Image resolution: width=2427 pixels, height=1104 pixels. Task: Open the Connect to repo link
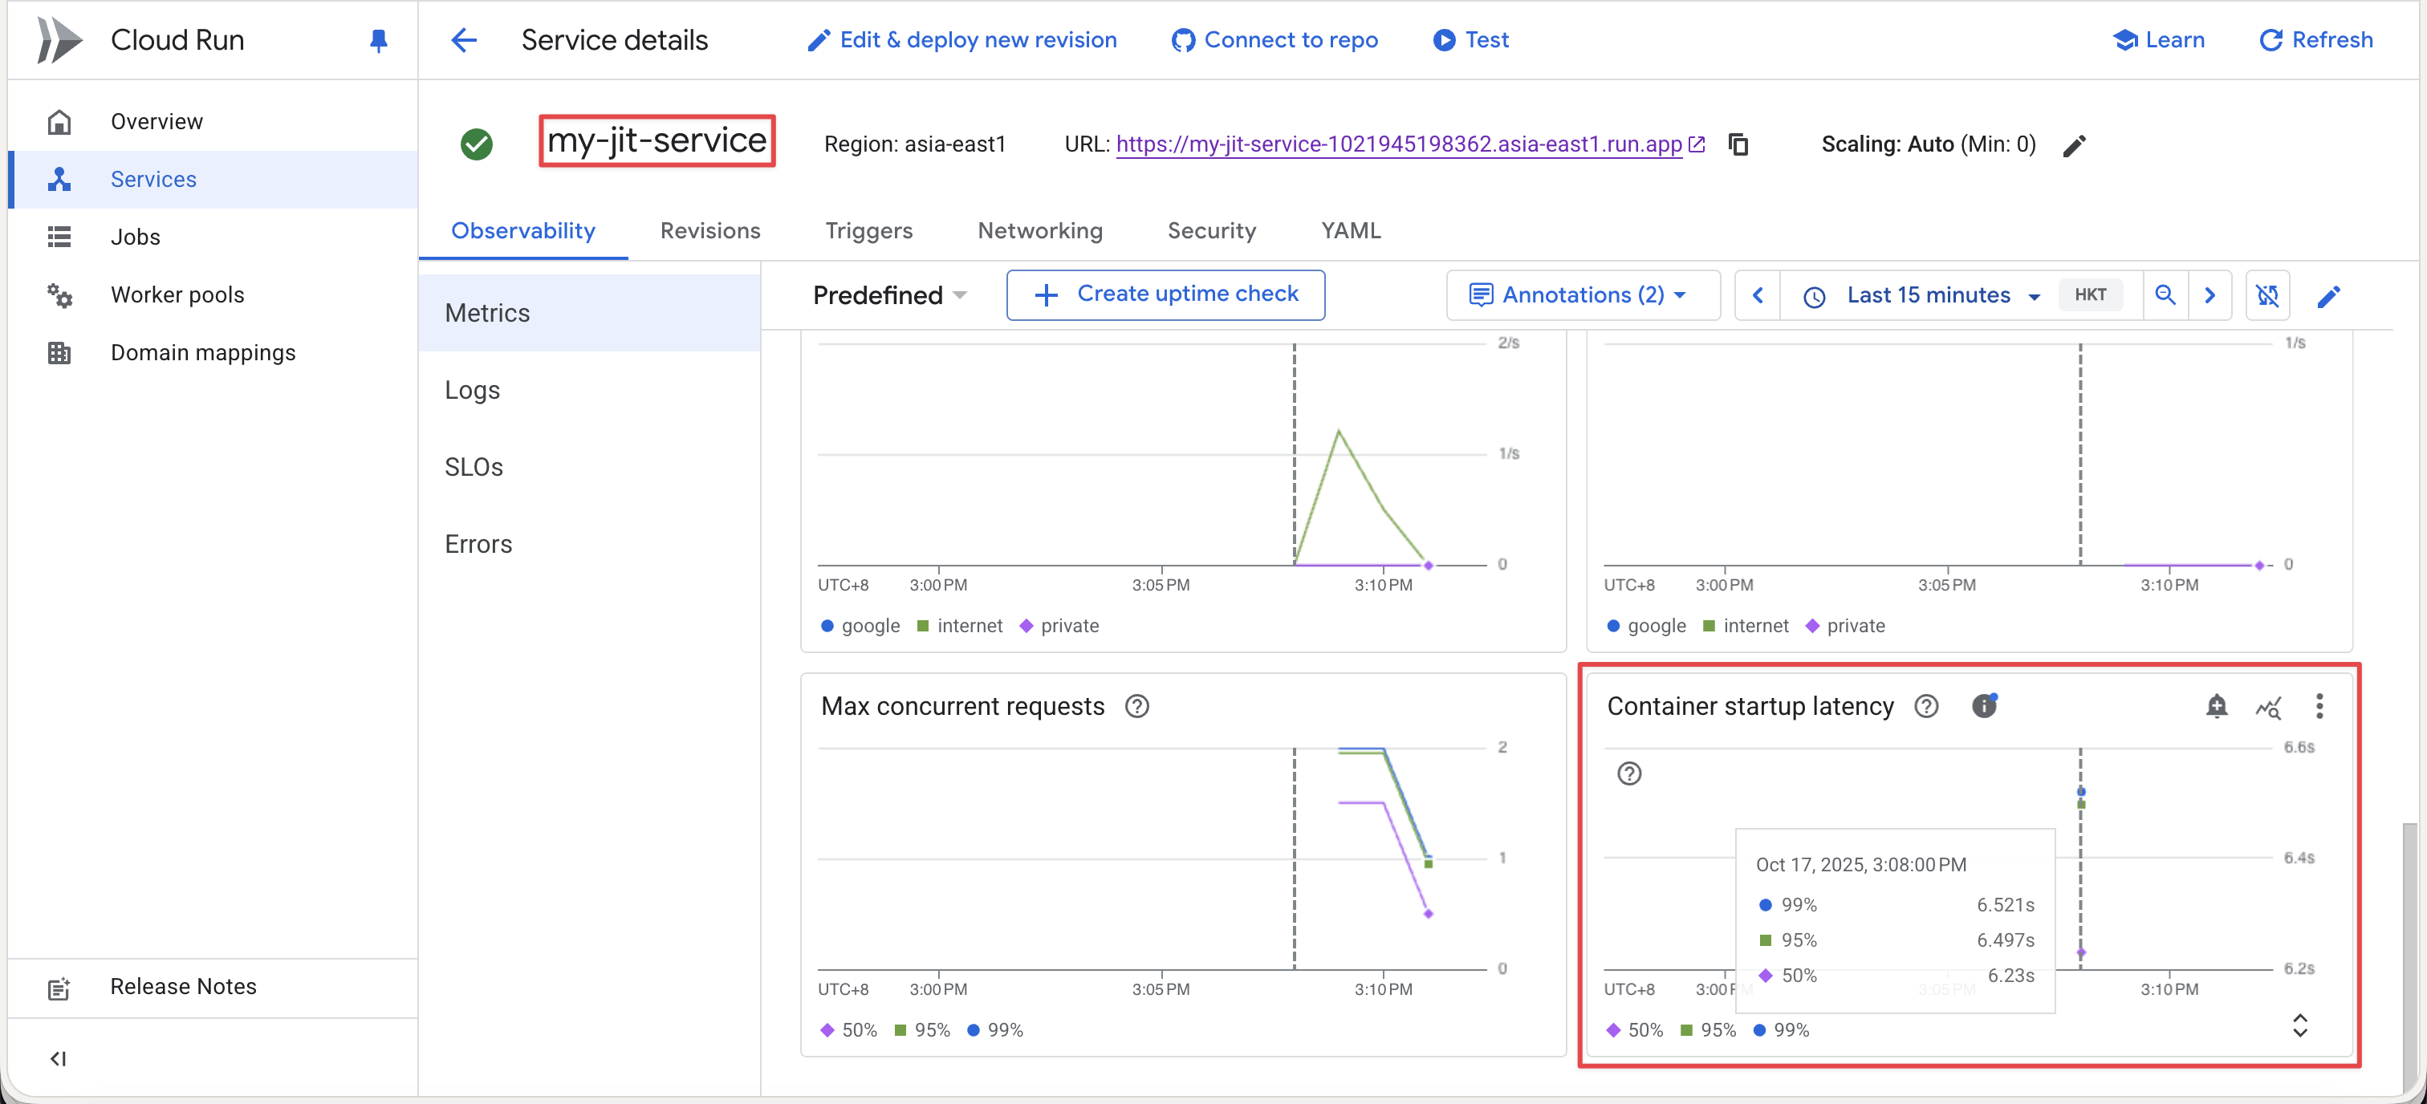click(1274, 39)
